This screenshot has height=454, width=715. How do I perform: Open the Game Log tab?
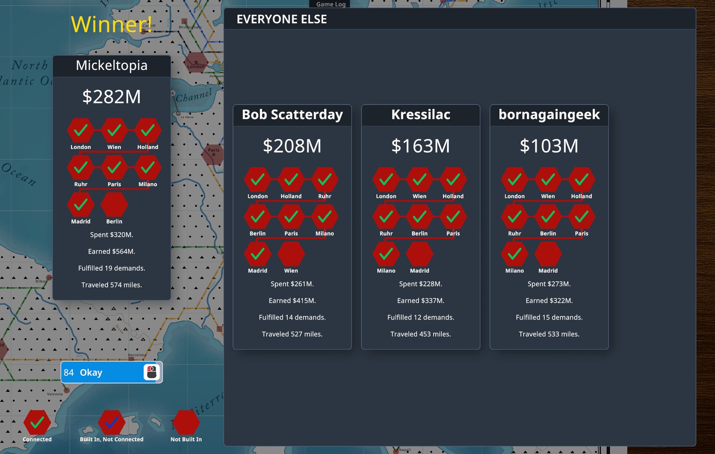[331, 4]
